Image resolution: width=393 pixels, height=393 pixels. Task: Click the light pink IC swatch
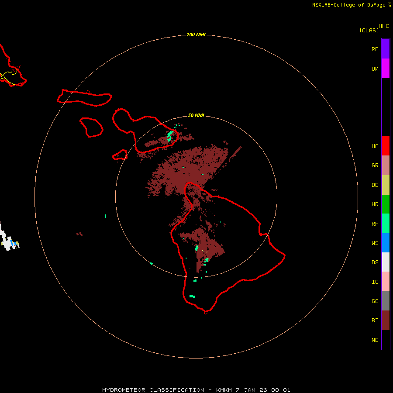coord(386,282)
